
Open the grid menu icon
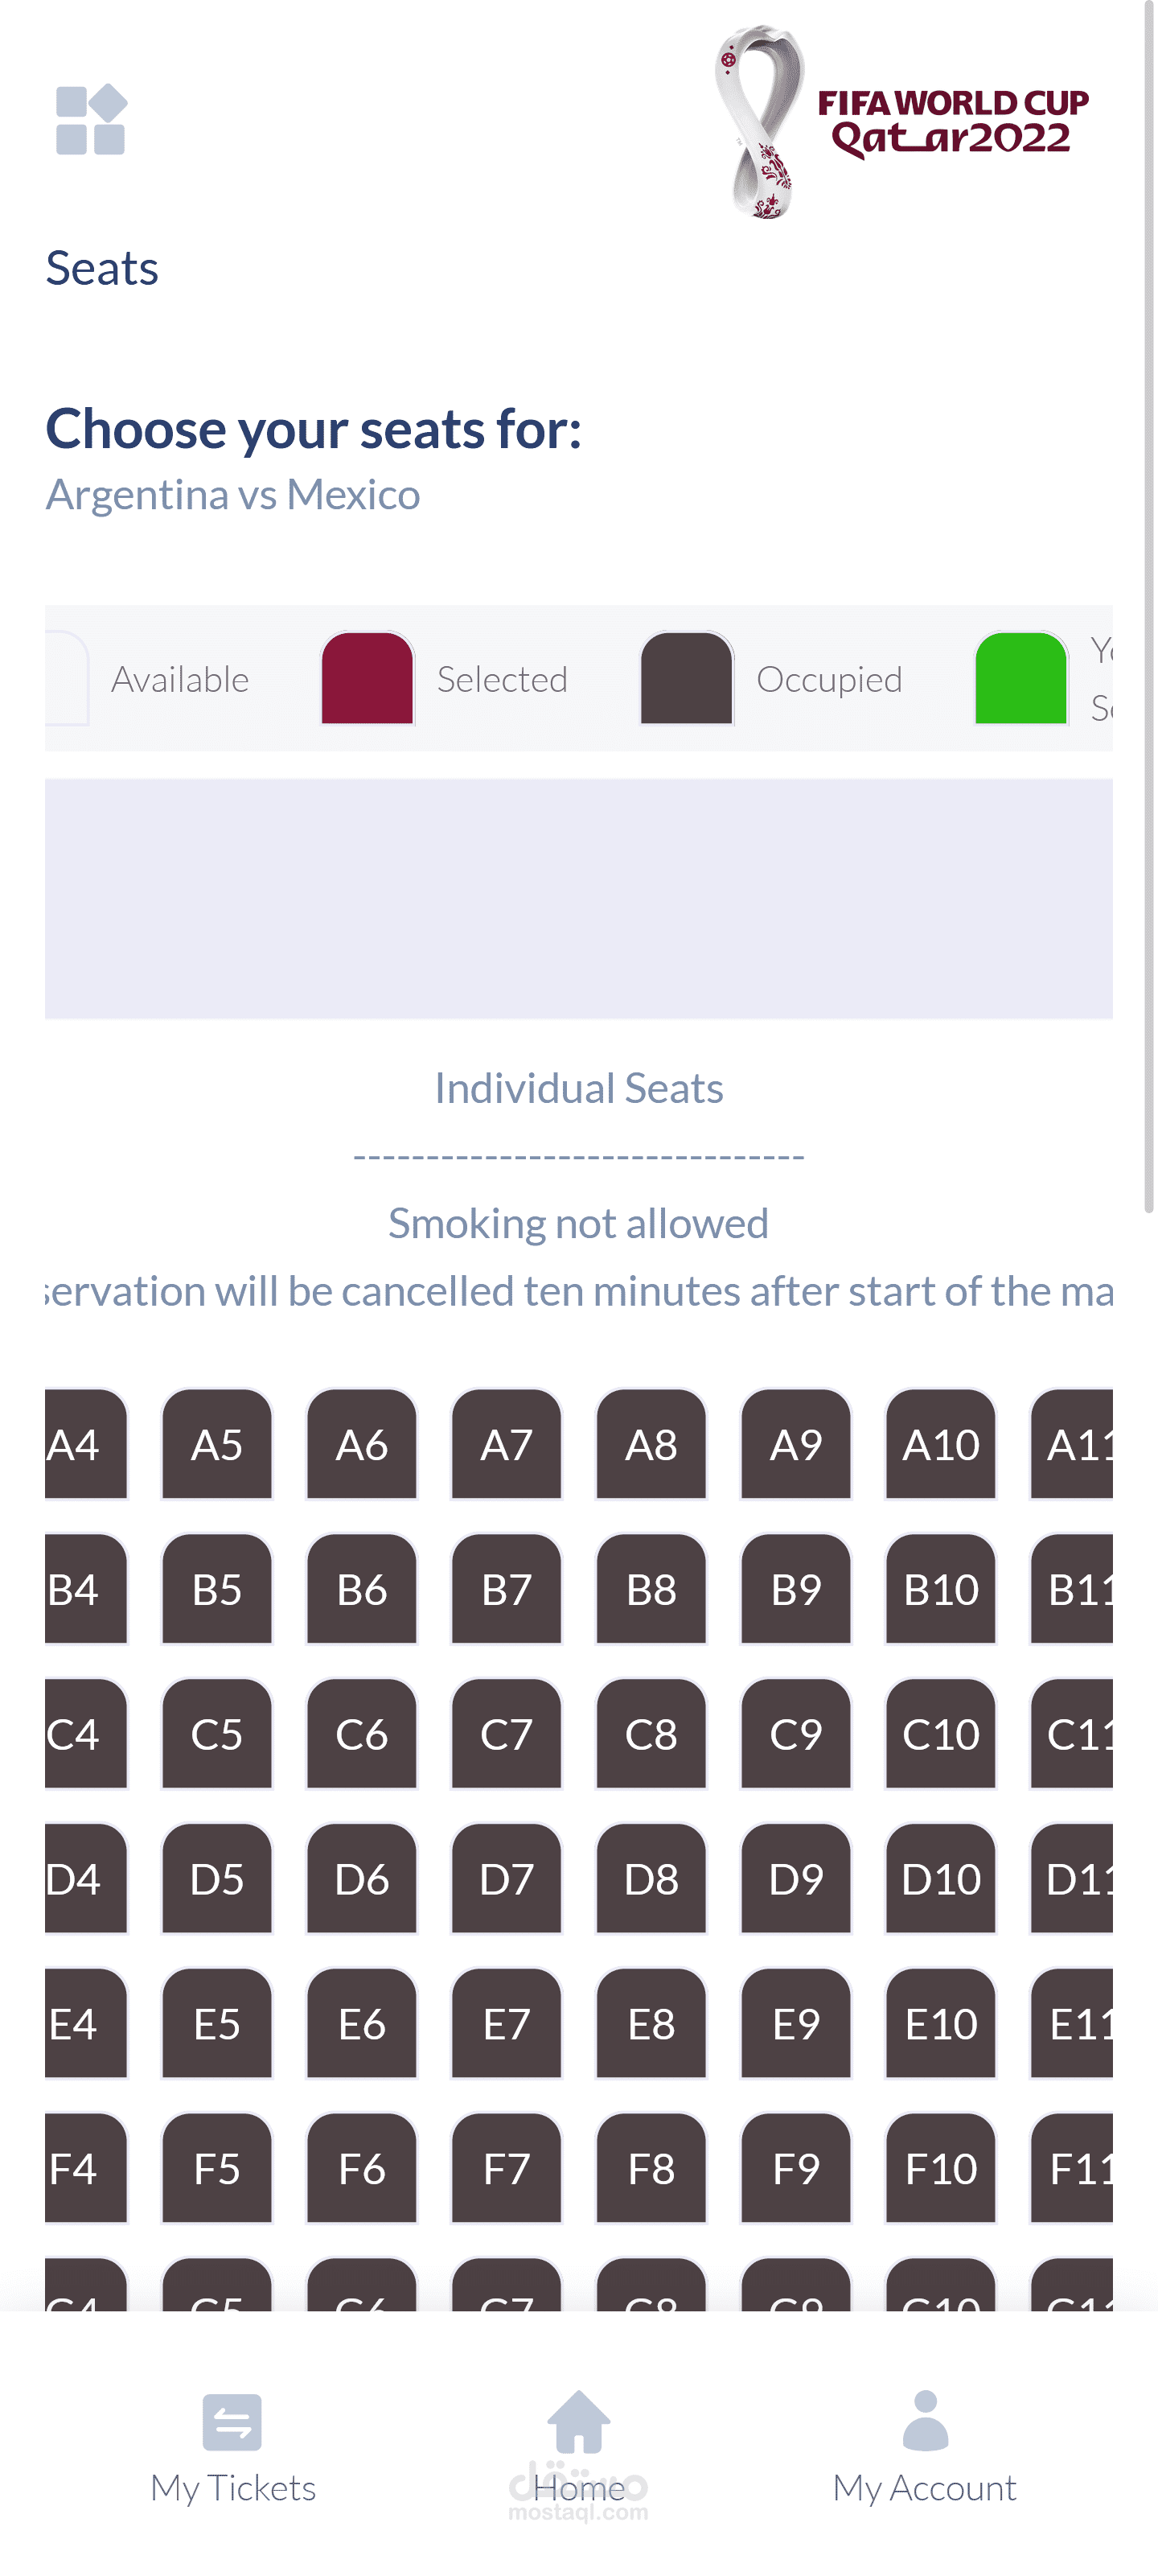click(91, 120)
